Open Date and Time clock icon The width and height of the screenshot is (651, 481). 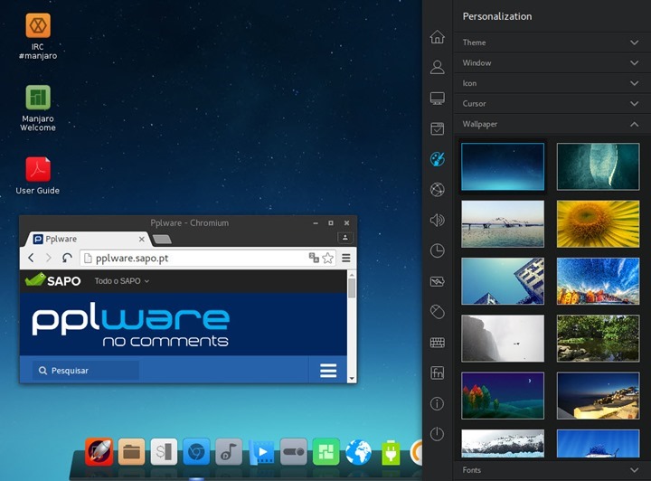tap(438, 250)
